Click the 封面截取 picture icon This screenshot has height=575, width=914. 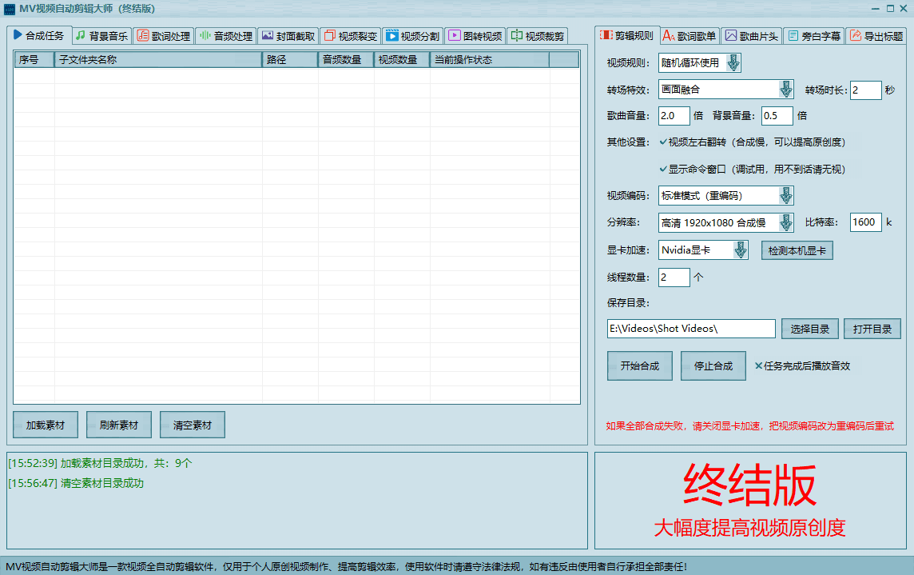268,36
